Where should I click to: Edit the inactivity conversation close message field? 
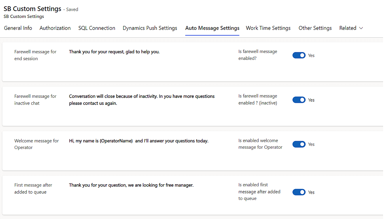tap(142, 100)
